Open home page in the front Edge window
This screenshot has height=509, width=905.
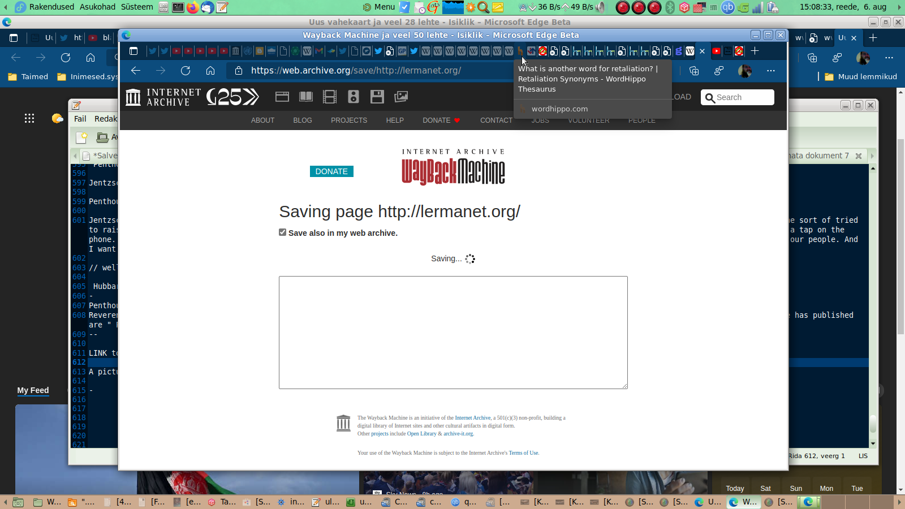210,71
